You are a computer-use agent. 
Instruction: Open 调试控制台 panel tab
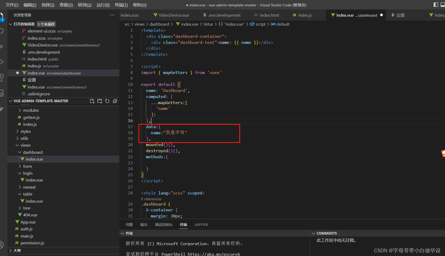pyautogui.click(x=164, y=225)
